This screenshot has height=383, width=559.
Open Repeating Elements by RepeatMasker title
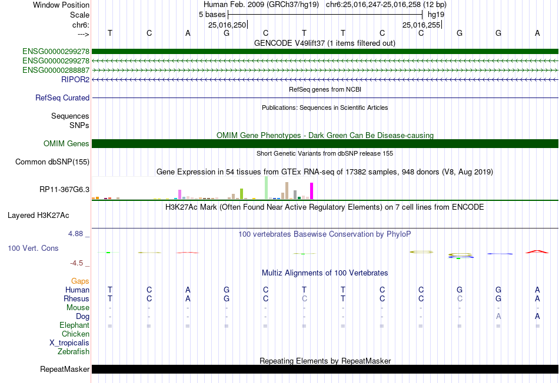coord(325,361)
